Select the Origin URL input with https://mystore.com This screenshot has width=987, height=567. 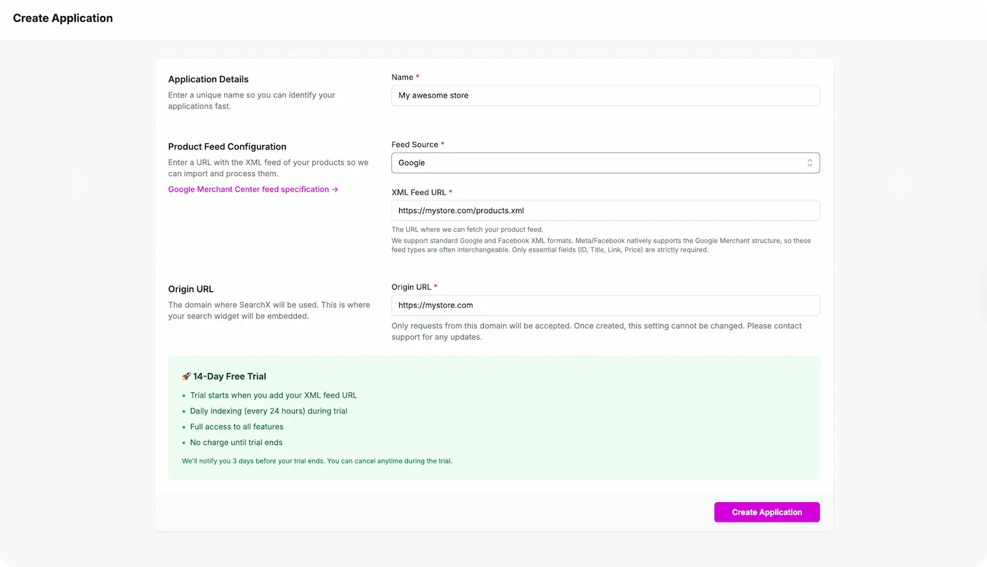605,306
